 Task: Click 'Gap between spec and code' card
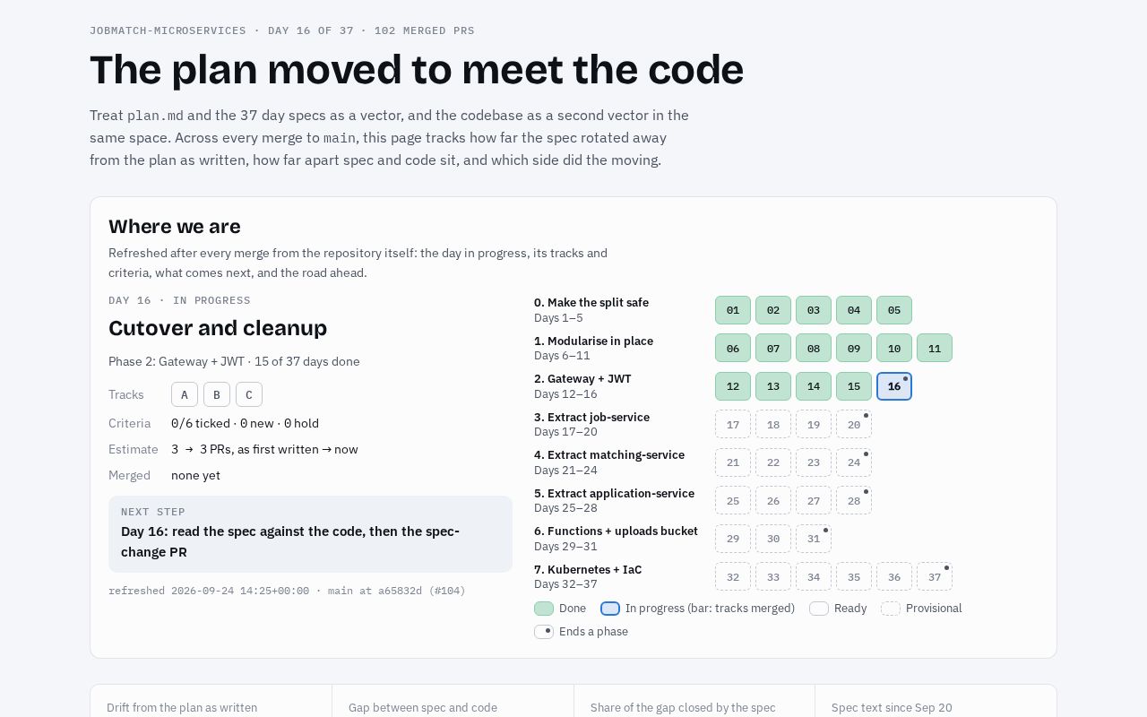pyautogui.click(x=453, y=701)
